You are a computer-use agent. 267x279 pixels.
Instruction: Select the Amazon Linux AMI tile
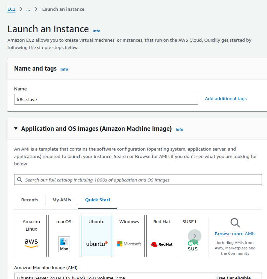point(31,236)
